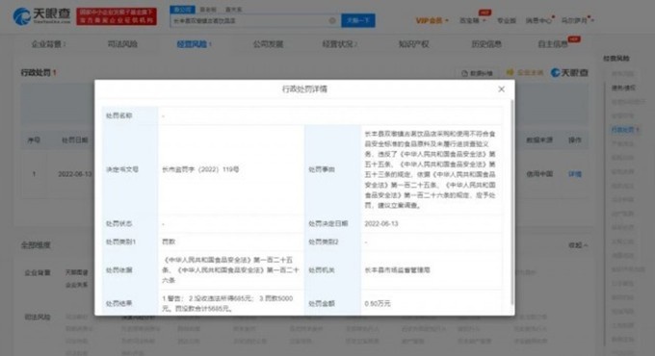Open the 司法风险 navigation tab
Image resolution: width=655 pixels, height=356 pixels.
pos(122,44)
